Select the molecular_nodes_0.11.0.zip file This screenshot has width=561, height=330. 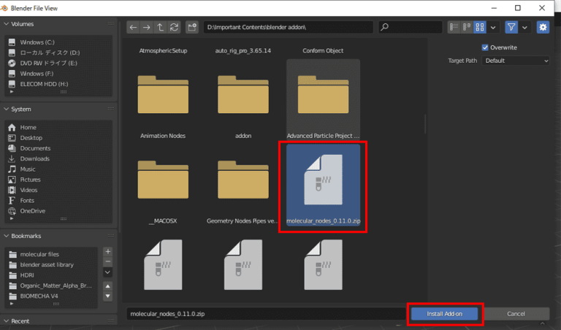tap(322, 187)
